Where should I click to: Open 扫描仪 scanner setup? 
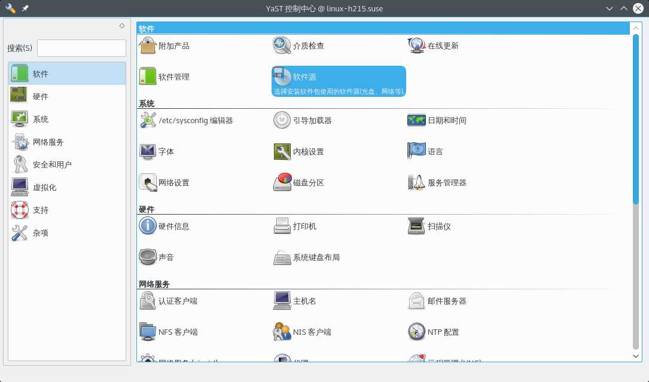coord(429,226)
